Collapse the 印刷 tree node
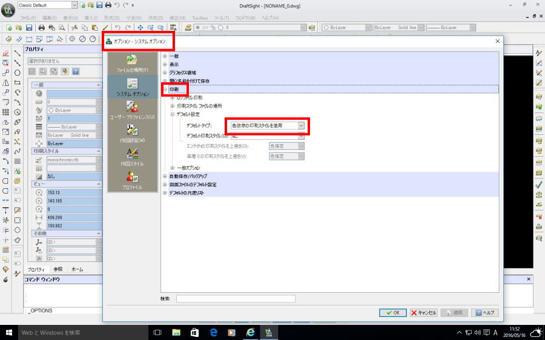Screen dimensions: 545x340 point(165,90)
